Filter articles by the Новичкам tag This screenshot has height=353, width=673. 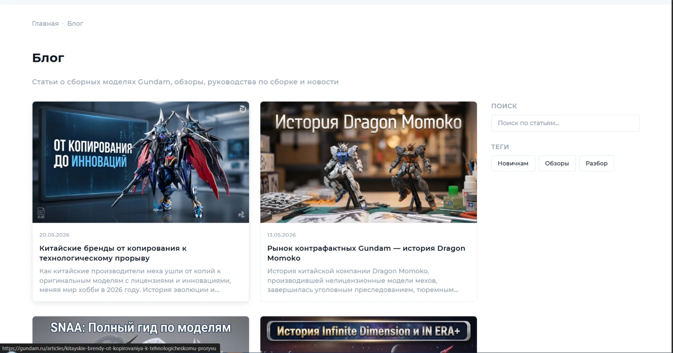click(x=513, y=163)
